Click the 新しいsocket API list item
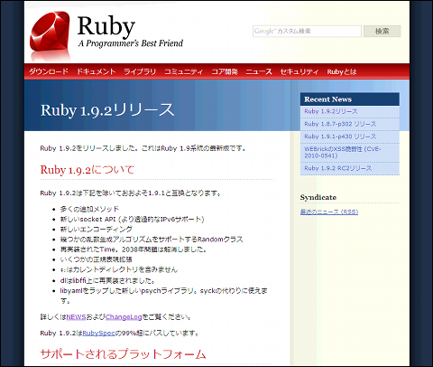The width and height of the screenshot is (433, 367). (132, 219)
